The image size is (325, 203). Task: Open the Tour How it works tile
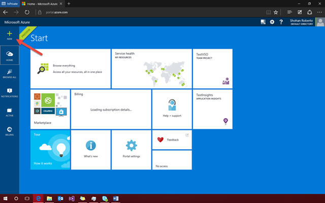tap(50, 150)
